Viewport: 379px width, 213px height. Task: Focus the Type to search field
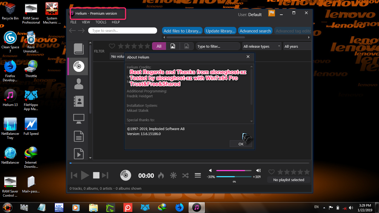(x=123, y=31)
